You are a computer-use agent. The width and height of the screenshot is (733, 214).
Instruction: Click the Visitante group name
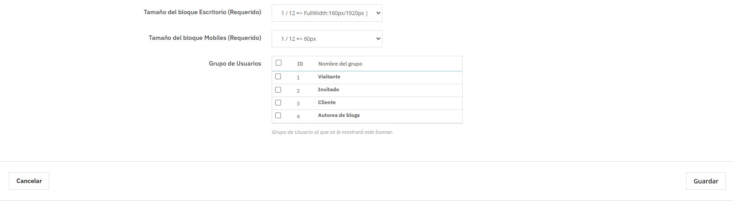(x=329, y=77)
